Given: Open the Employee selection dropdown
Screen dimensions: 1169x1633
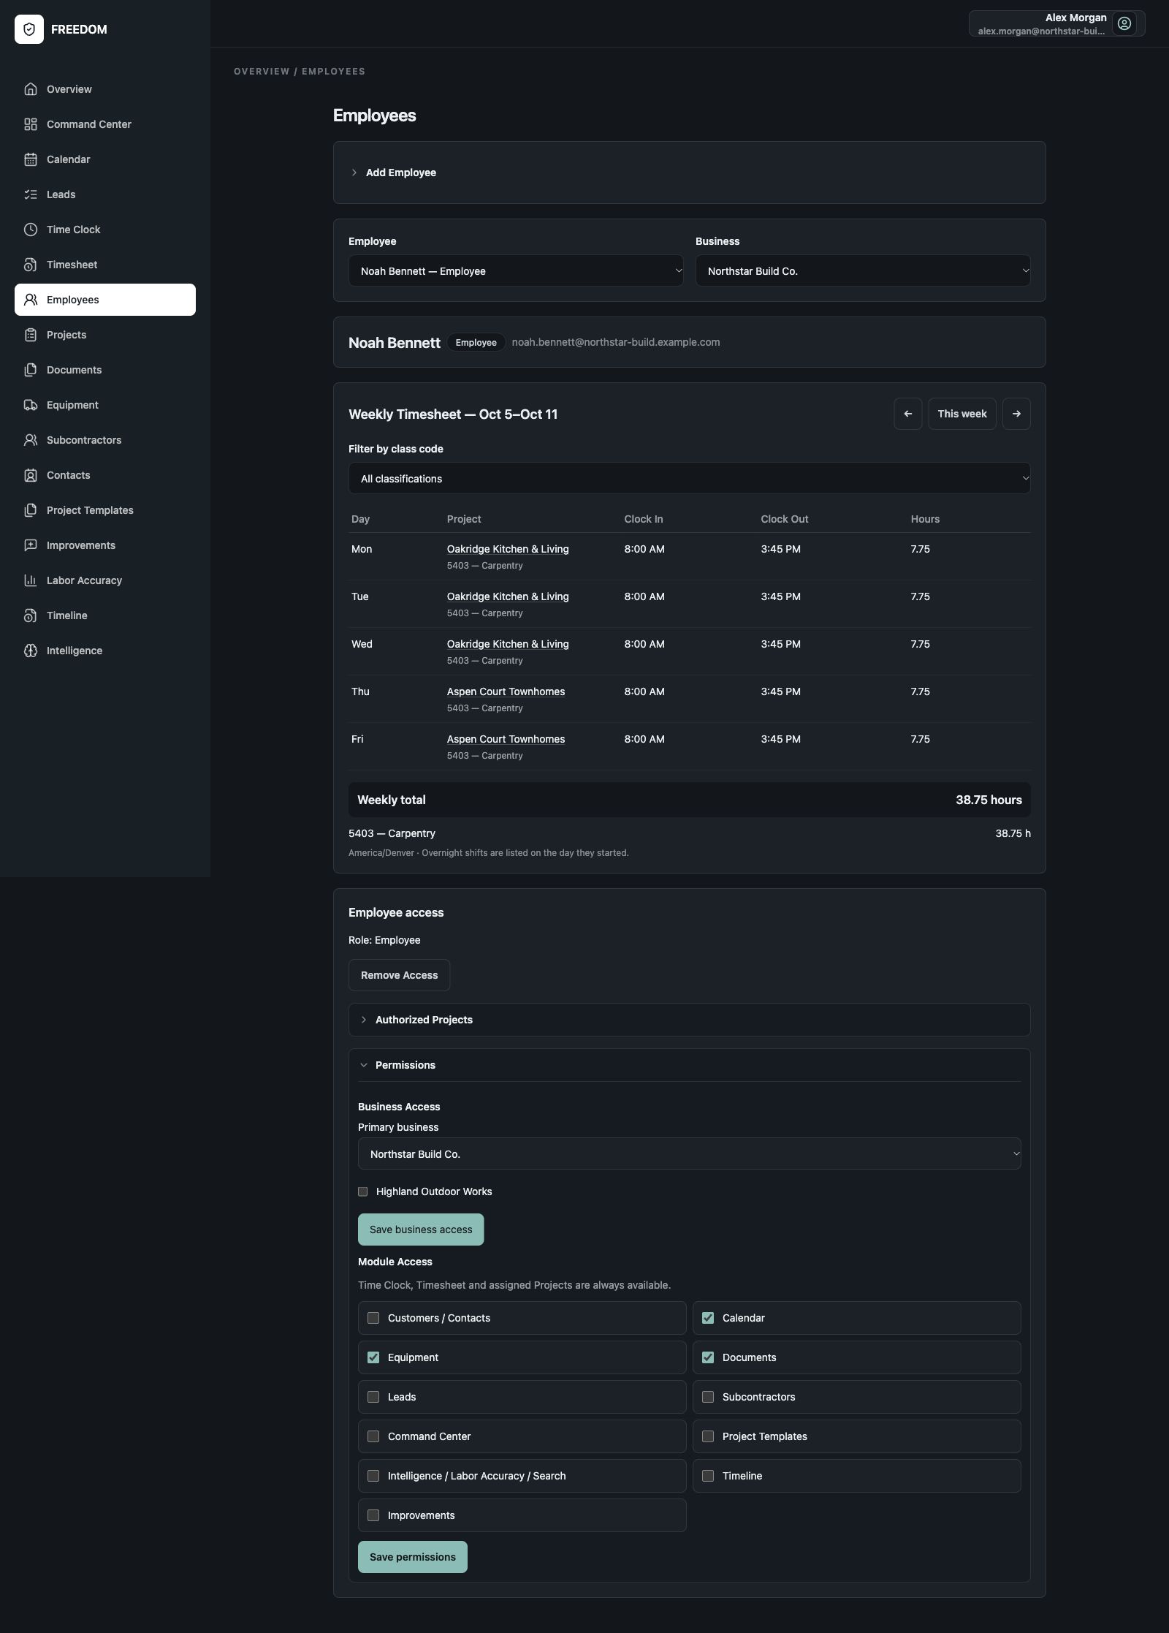Looking at the screenshot, I should (x=516, y=271).
